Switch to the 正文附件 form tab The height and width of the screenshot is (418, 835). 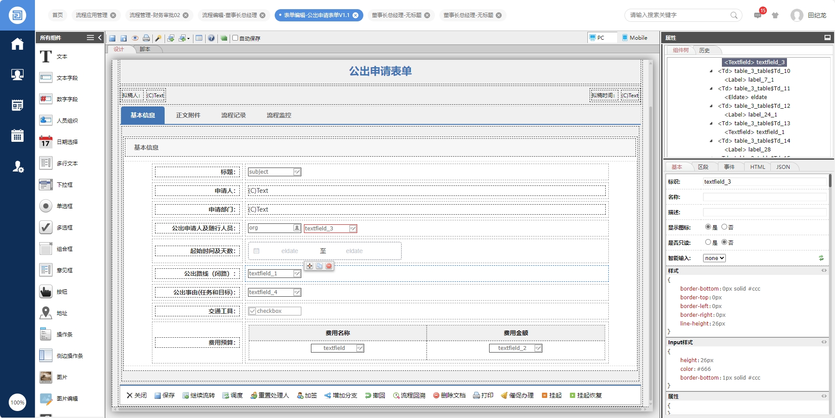(x=188, y=115)
